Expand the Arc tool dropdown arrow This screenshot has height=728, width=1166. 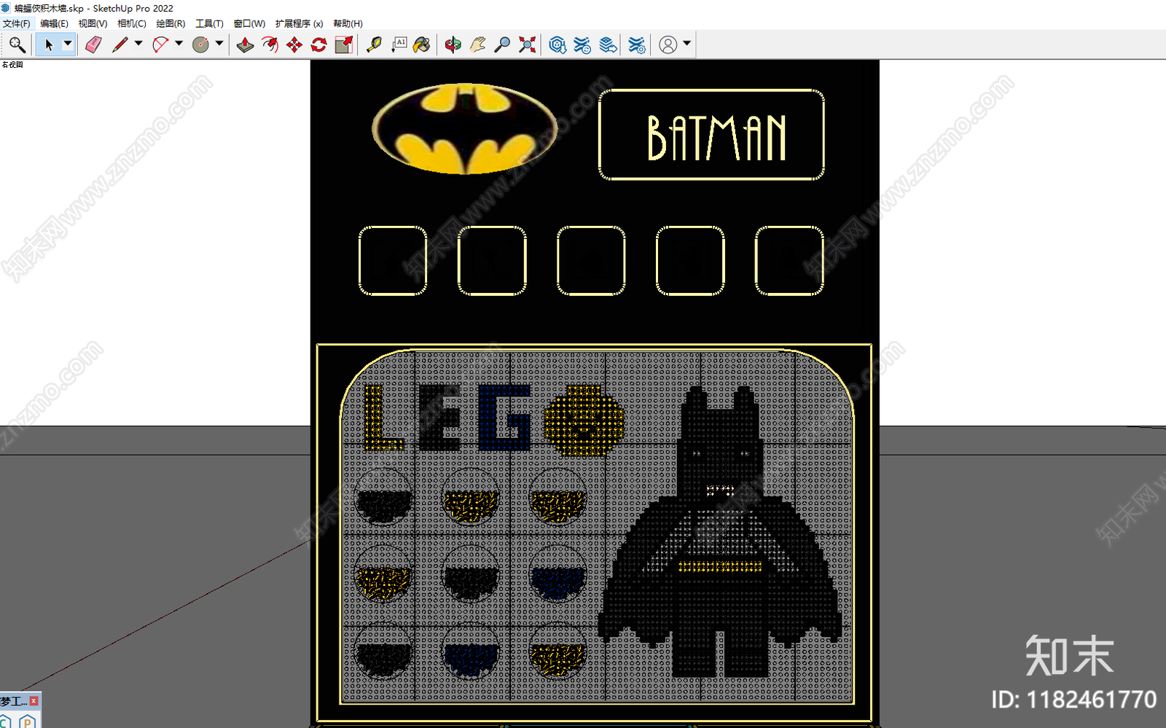[x=179, y=44]
